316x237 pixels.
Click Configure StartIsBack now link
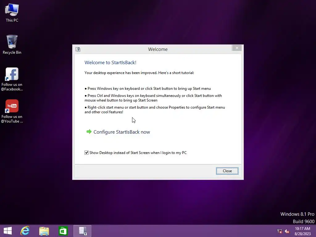coord(122,132)
